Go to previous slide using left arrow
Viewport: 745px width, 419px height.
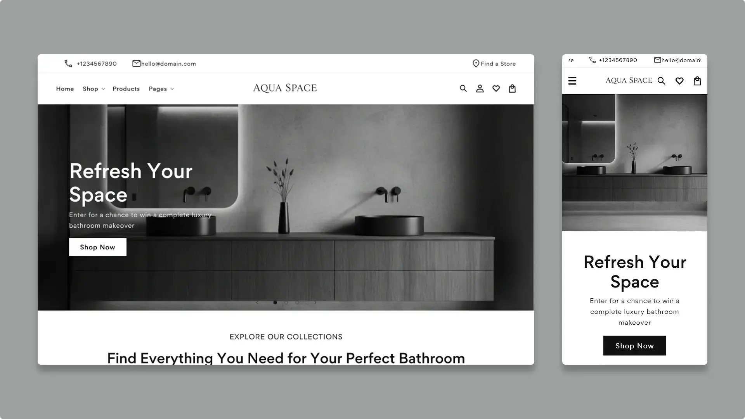click(x=257, y=302)
